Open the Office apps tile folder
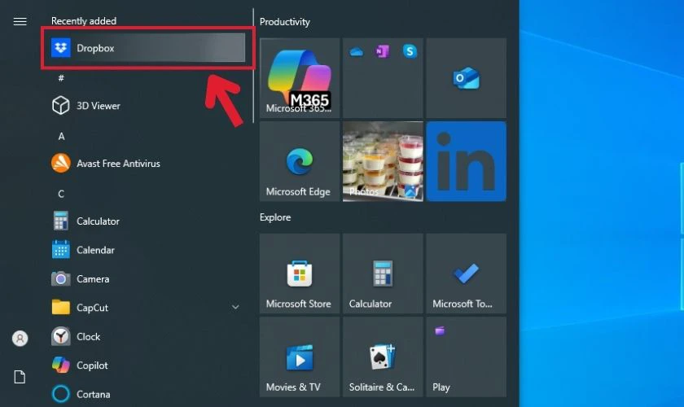 [x=383, y=77]
